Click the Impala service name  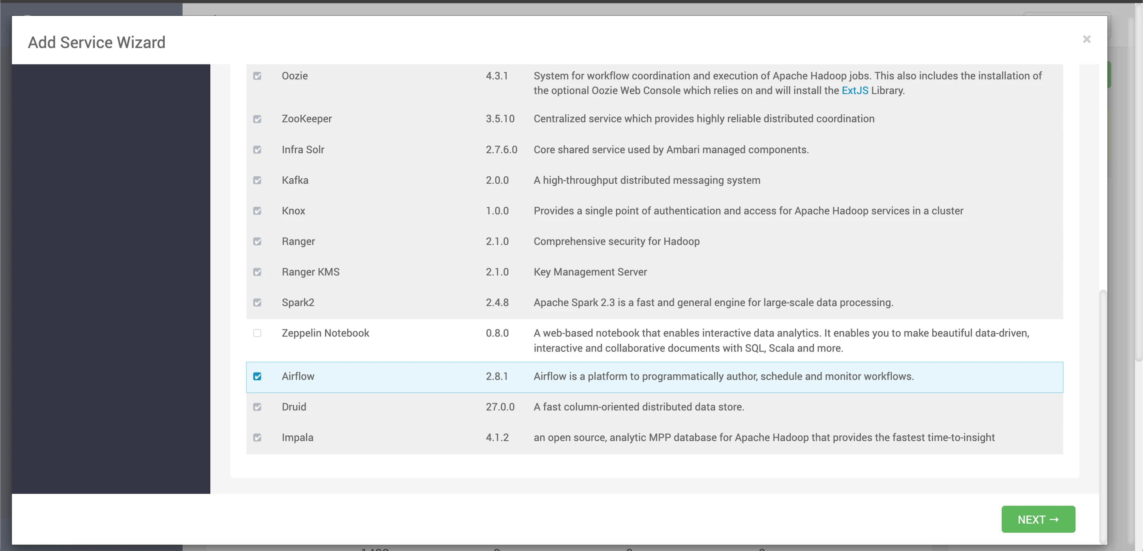tap(297, 438)
